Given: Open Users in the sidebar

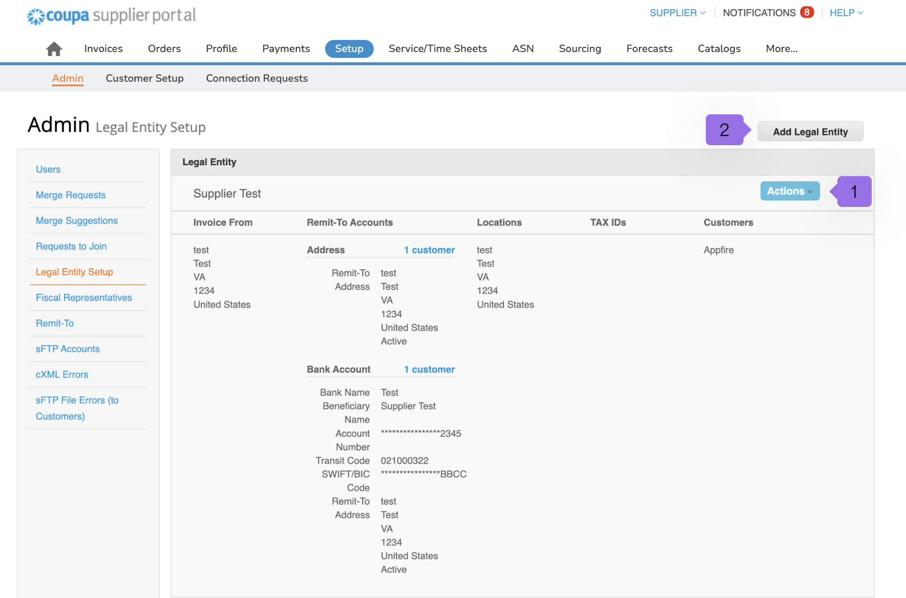Looking at the screenshot, I should coord(48,169).
